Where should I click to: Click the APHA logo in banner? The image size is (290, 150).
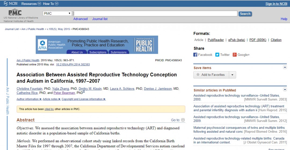click(42, 45)
